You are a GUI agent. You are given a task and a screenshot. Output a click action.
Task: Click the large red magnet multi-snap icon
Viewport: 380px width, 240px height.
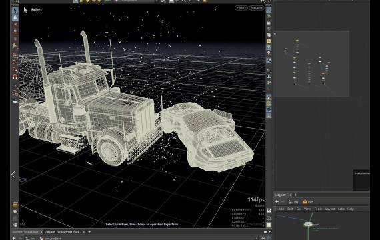pyautogui.click(x=15, y=77)
